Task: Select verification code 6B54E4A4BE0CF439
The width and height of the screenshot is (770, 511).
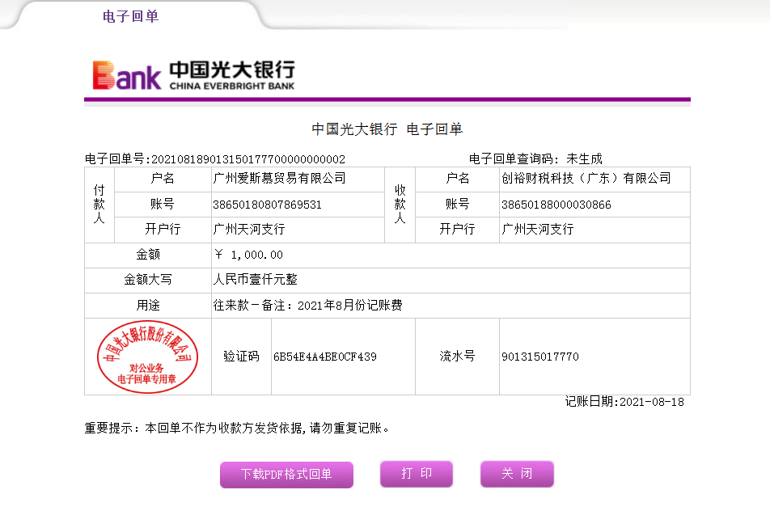Action: click(x=325, y=357)
